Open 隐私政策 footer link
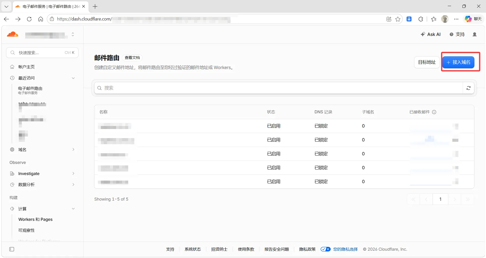Screen dimensions: 486x258 pos(307,249)
